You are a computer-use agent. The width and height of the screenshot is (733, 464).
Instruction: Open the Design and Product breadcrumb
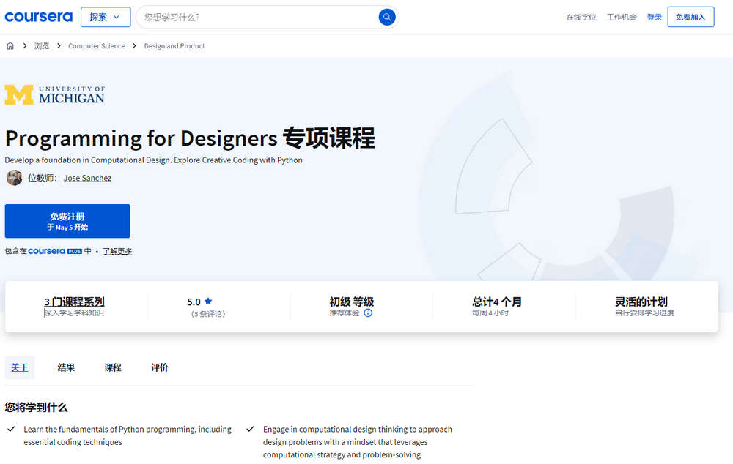174,46
